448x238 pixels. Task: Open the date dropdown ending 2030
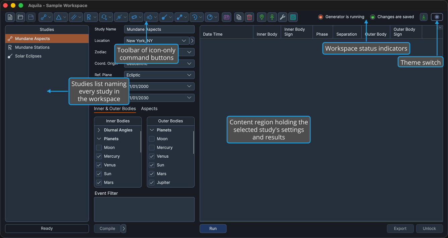coord(159,98)
